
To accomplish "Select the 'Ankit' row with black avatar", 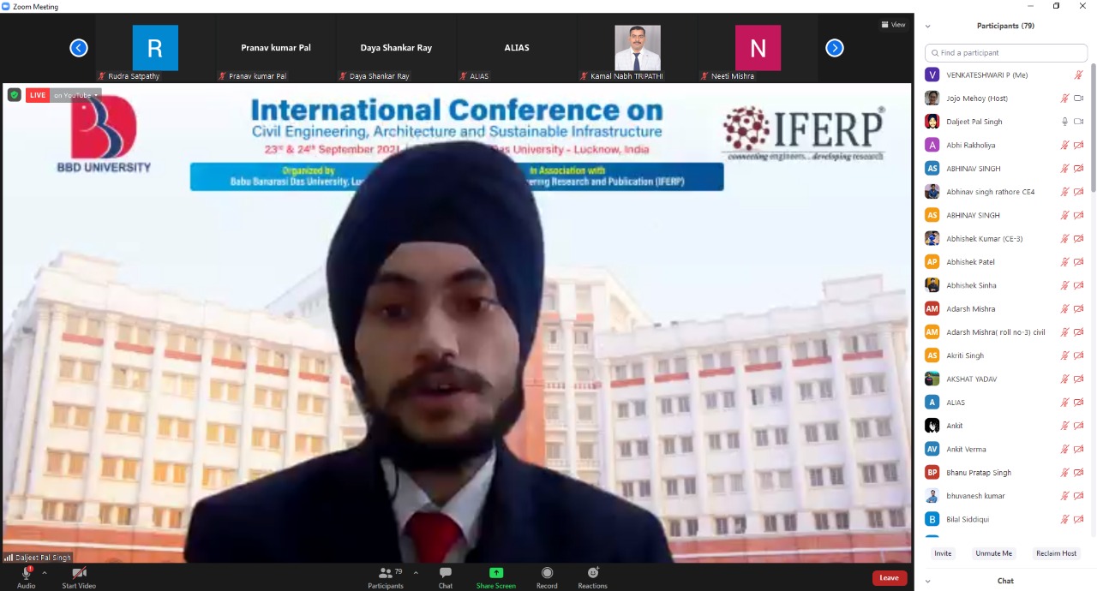I will [x=1005, y=426].
